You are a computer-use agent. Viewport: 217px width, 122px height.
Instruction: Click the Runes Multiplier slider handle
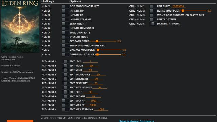[x=183, y=11]
